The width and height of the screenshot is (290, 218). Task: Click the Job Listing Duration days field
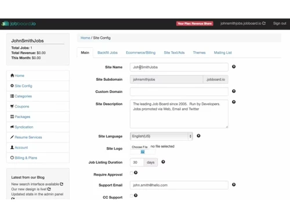click(137, 162)
